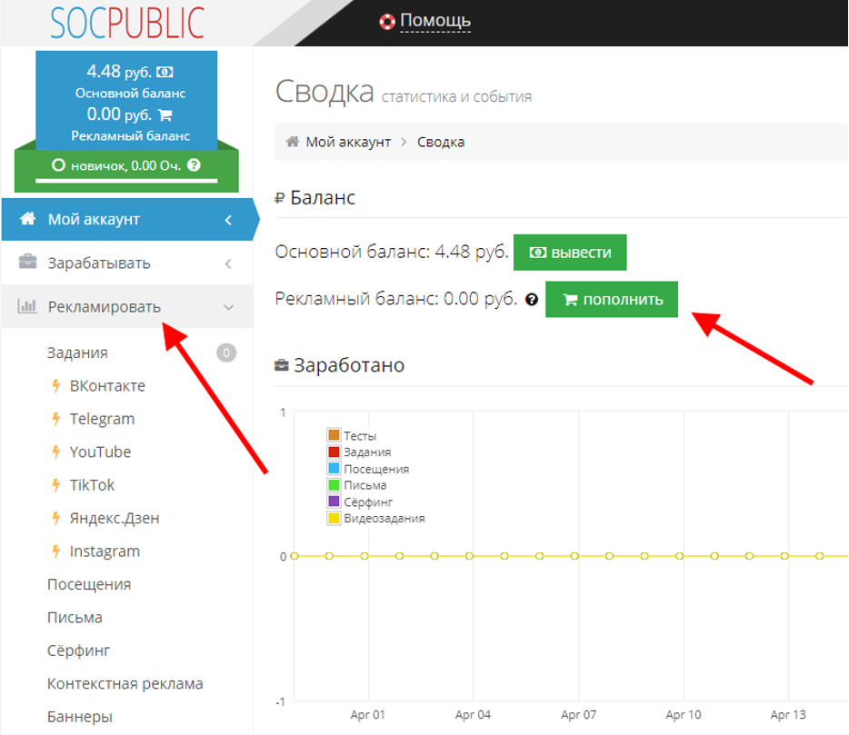Viewport: 849px width, 735px height.
Task: Click the purple Сёрфинг legend swatch
Action: tap(334, 502)
